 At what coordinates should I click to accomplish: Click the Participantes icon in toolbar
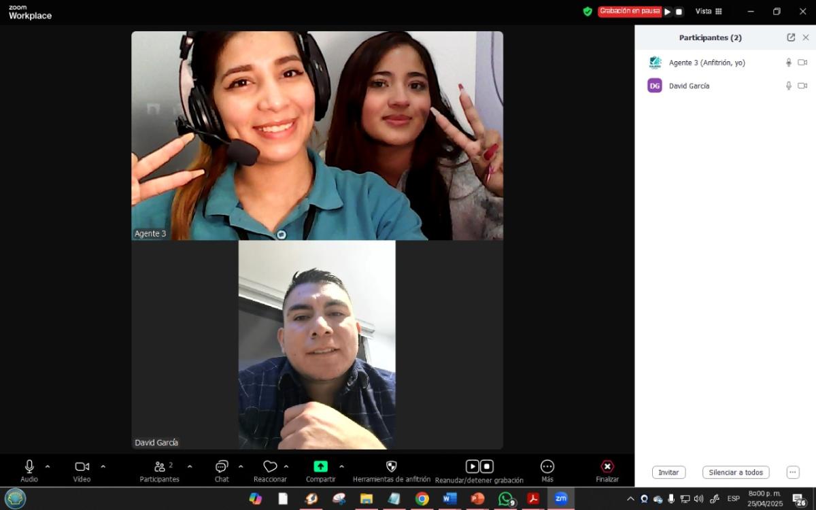coord(160,466)
